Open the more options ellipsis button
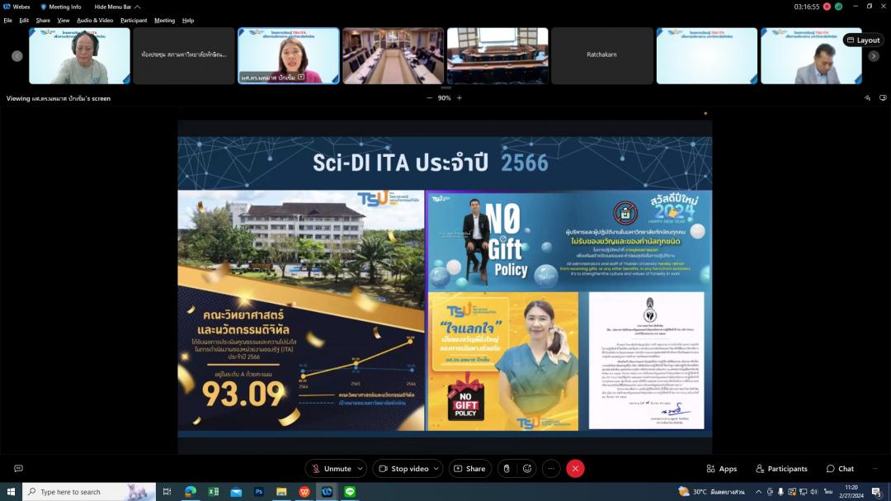 tap(550, 469)
